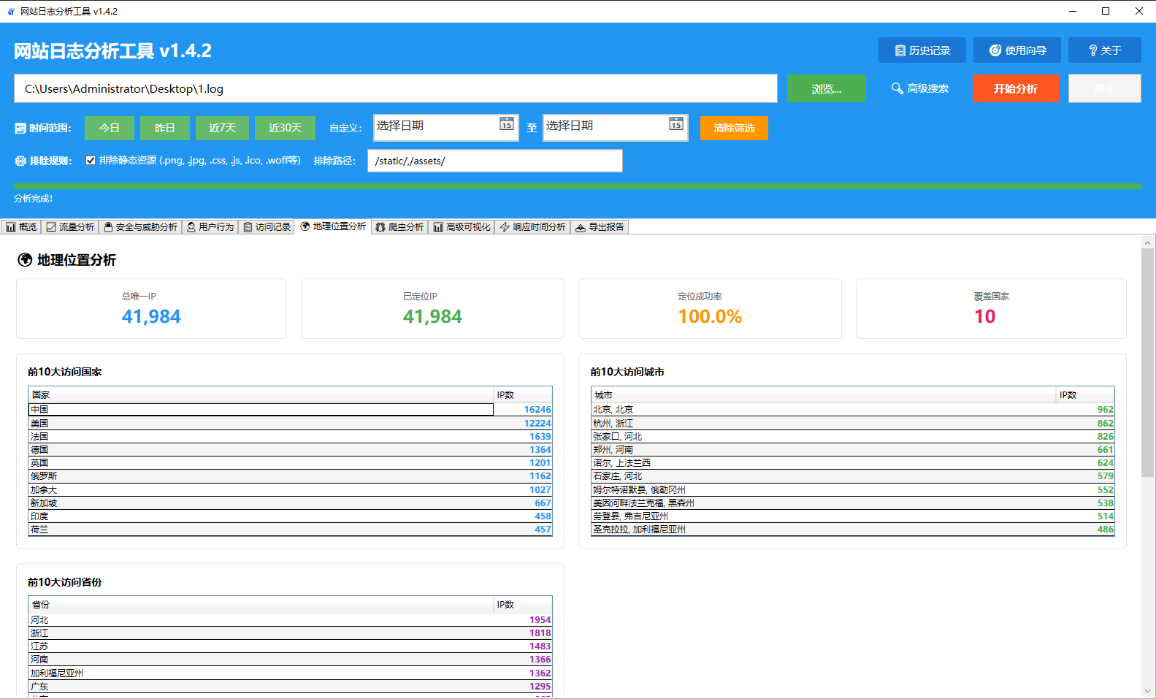The width and height of the screenshot is (1156, 699).
Task: Click the 排除路径 input field
Action: coord(494,161)
